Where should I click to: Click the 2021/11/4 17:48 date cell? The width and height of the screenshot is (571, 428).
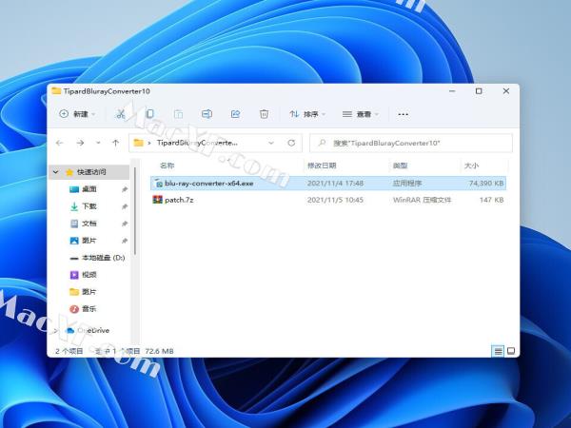(x=335, y=183)
